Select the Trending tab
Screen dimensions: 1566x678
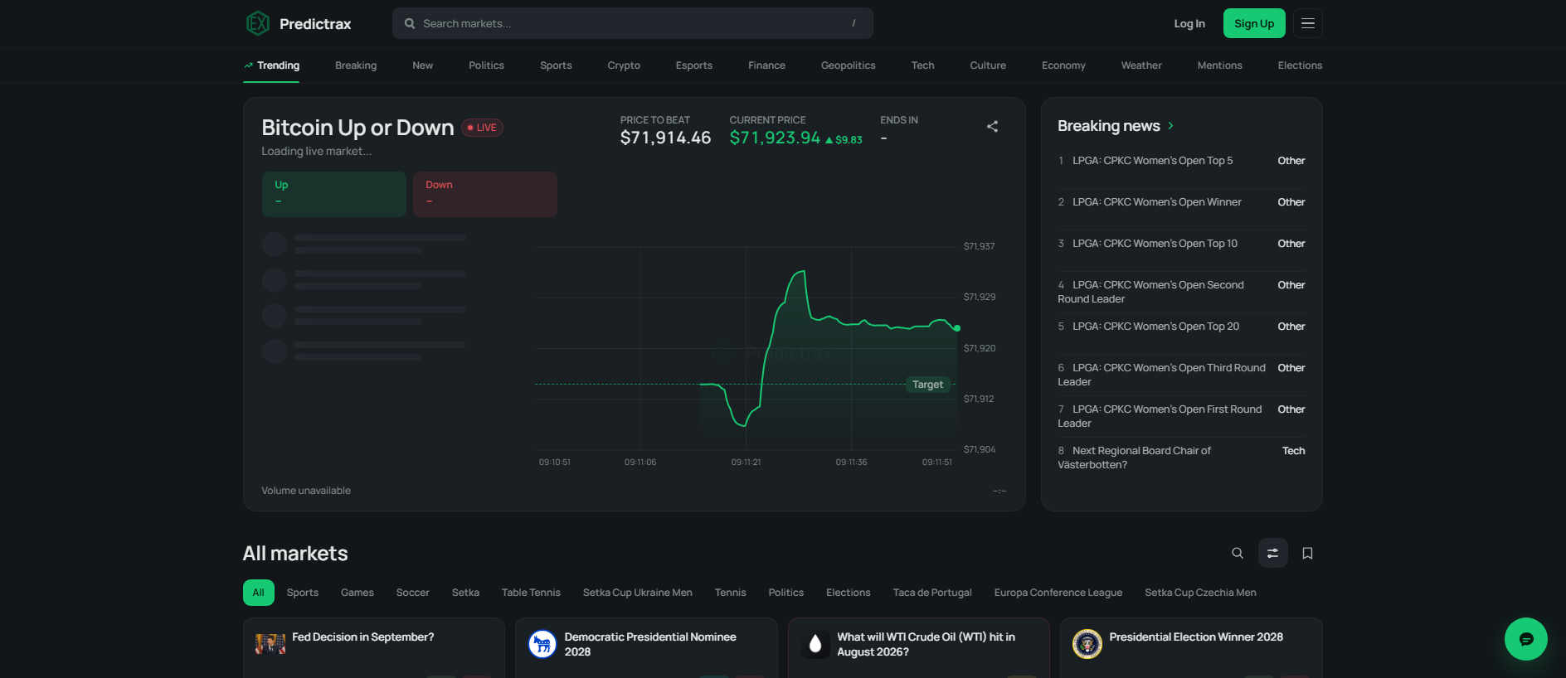coord(271,65)
